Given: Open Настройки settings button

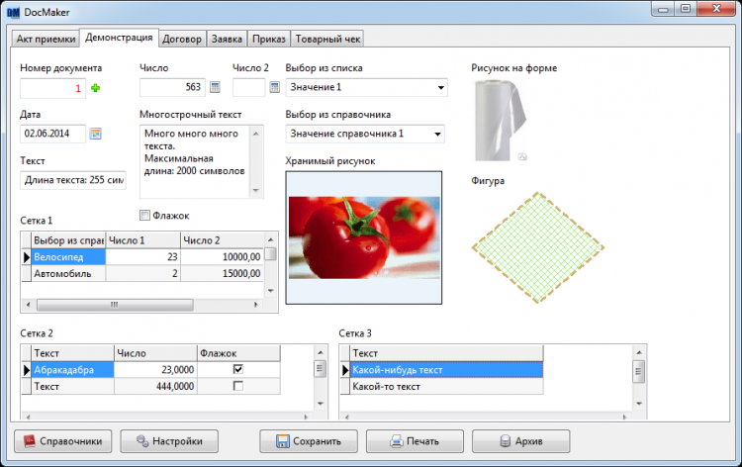Looking at the screenshot, I should point(169,441).
